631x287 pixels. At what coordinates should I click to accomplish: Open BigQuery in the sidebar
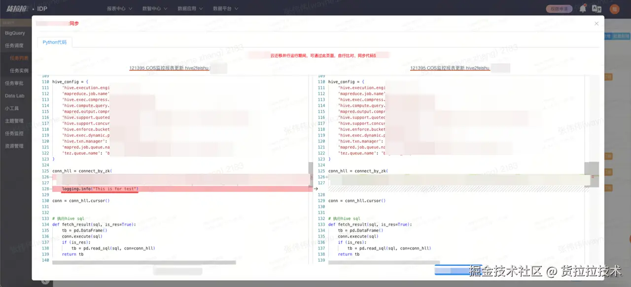tap(15, 33)
